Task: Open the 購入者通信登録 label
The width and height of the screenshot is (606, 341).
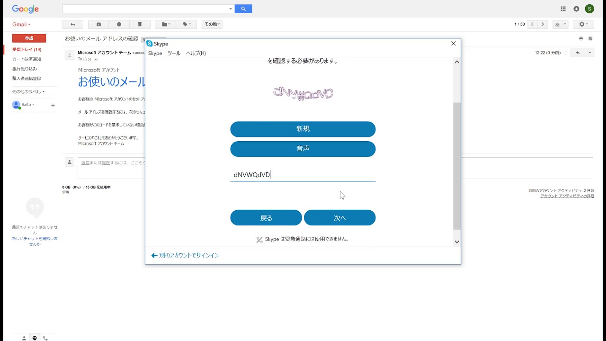Action: 27,78
